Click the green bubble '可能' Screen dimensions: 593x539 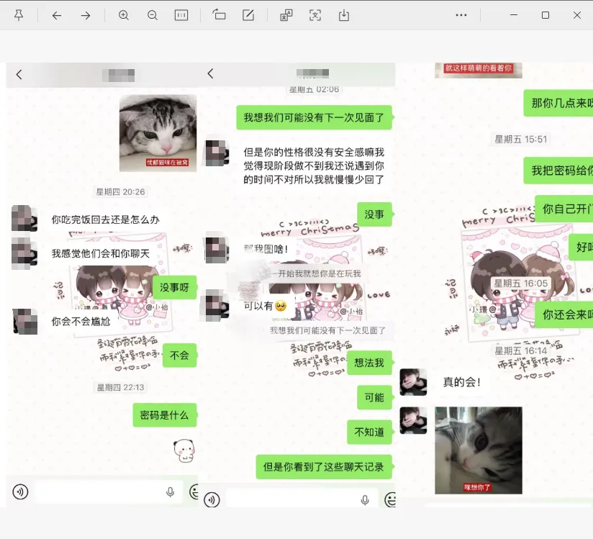[x=374, y=397]
